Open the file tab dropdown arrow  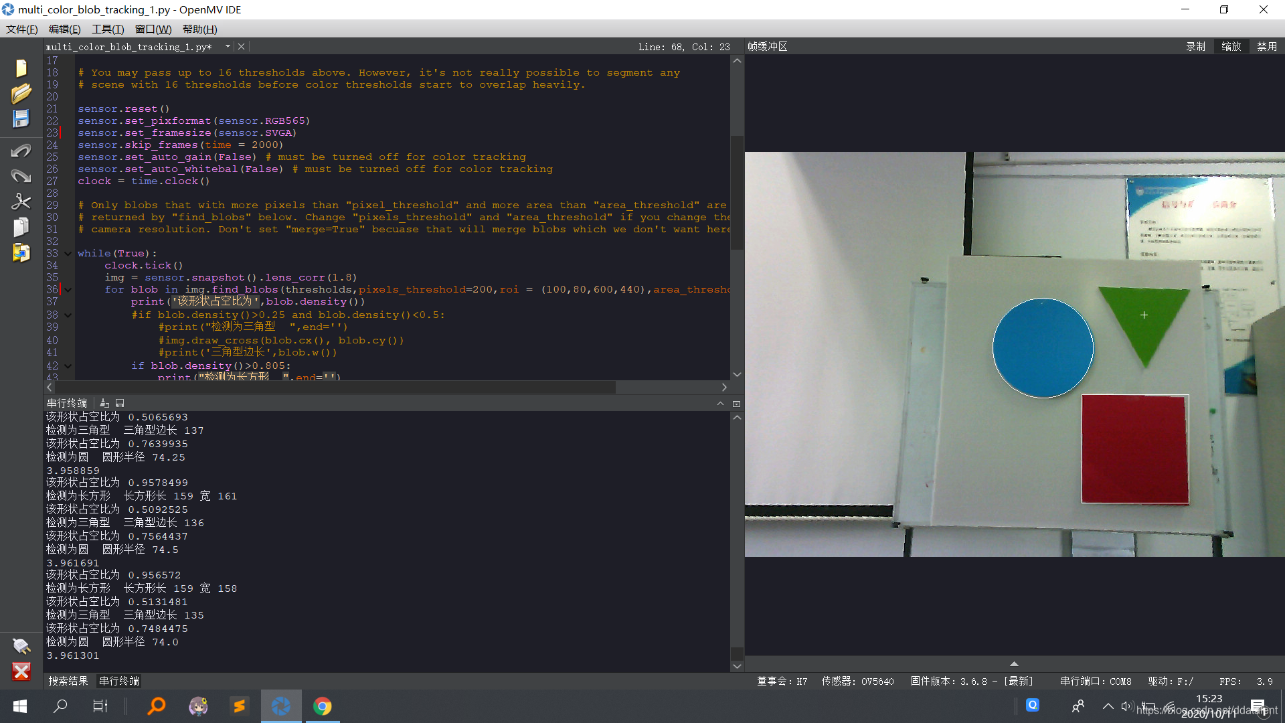pos(228,46)
